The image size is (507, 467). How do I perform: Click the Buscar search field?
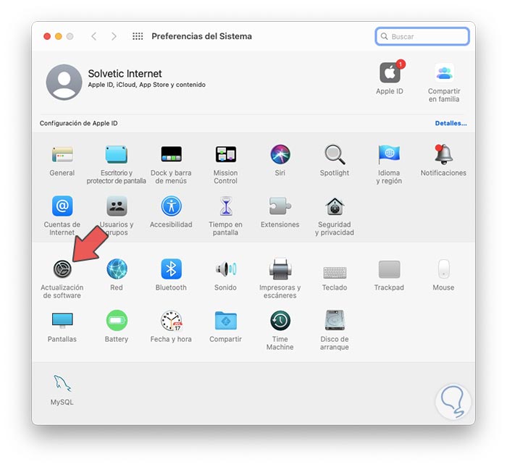click(422, 36)
